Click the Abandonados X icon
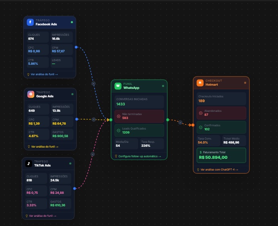278x226 pixels. pyautogui.click(x=201, y=113)
